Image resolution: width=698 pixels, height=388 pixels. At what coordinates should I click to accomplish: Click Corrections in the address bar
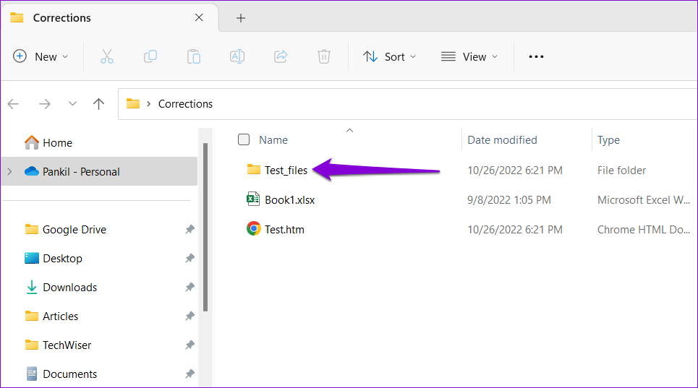point(186,104)
